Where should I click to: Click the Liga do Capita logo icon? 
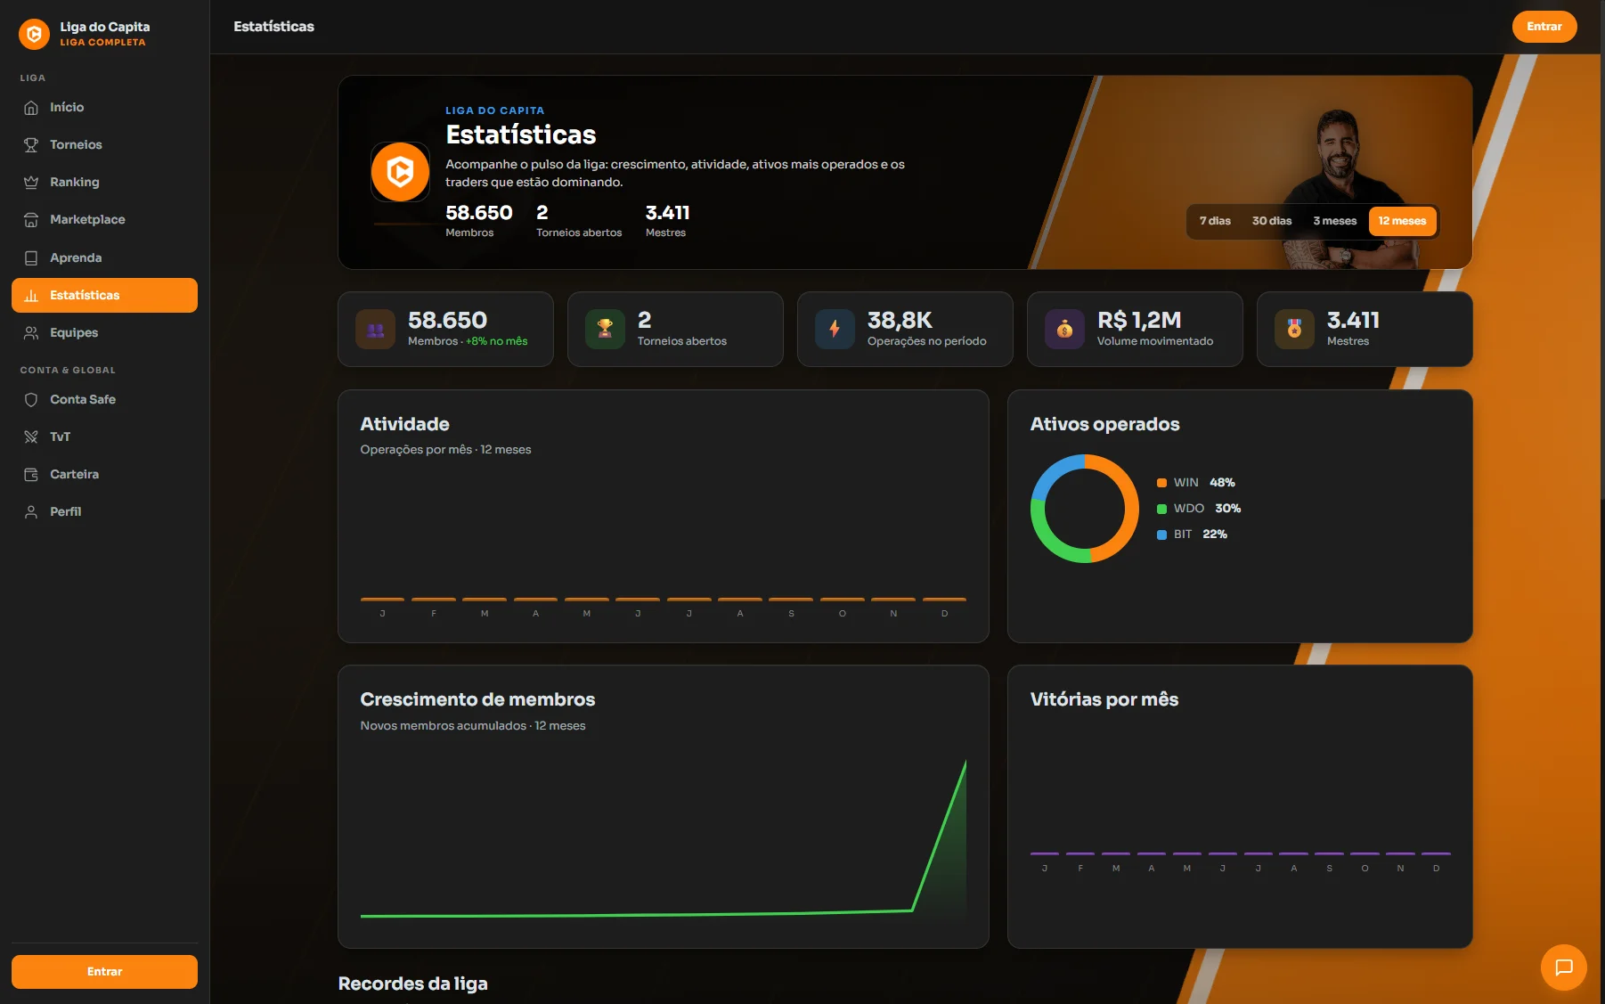pos(34,34)
